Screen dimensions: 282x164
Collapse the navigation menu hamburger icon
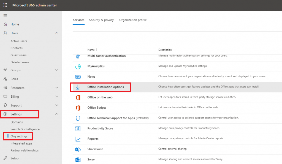pos(6,15)
